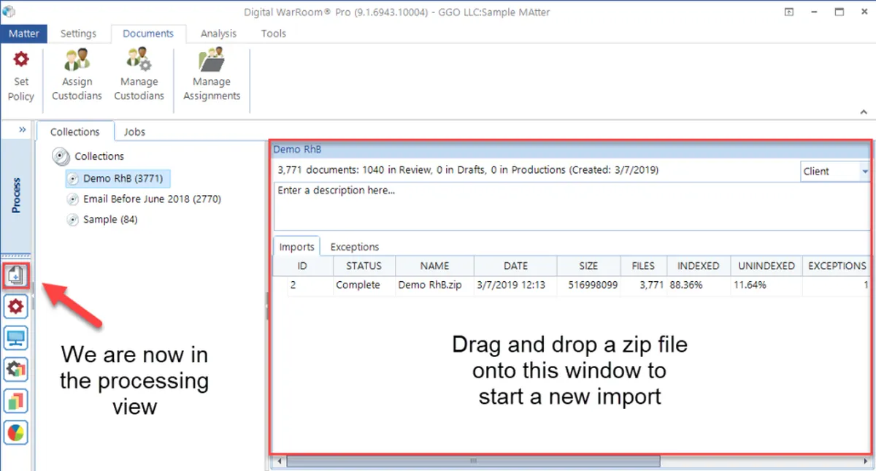Click the disc icon beside Demo RhB
Viewport: 876px width, 471px height.
tap(72, 179)
